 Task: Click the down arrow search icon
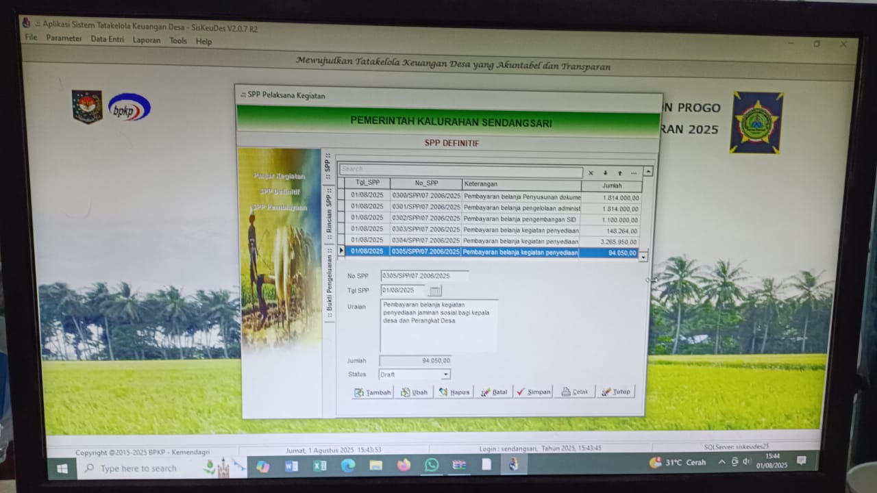[x=606, y=173]
